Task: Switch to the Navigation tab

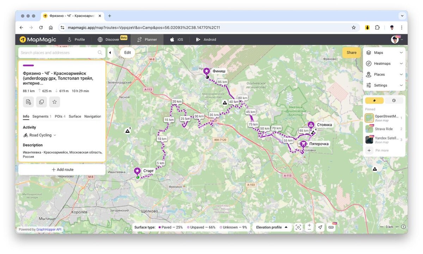Action: (x=93, y=117)
